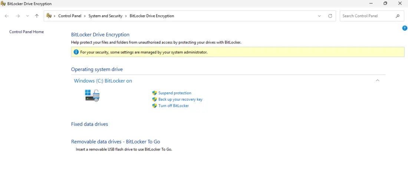Select BitLocker Drive Encryption breadcrumb segment
408x172 pixels.
[x=152, y=16]
